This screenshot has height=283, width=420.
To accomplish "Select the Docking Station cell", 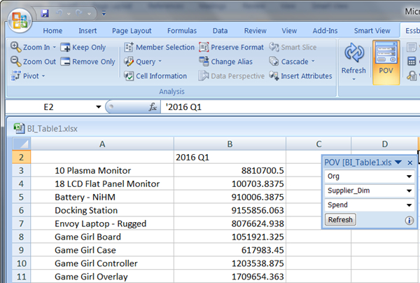I will pyautogui.click(x=102, y=210).
